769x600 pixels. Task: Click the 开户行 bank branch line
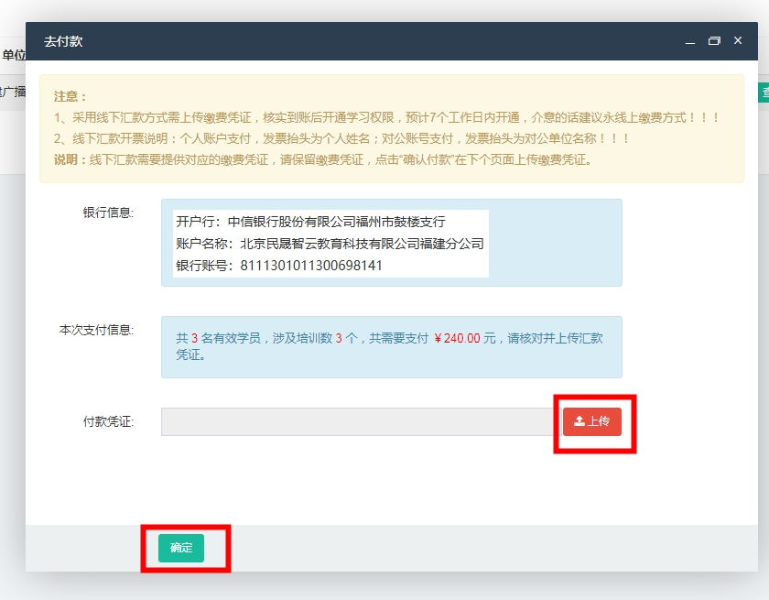coord(310,222)
